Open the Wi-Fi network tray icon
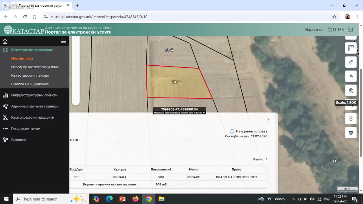The height and width of the screenshot is (204, 363). coord(319,199)
